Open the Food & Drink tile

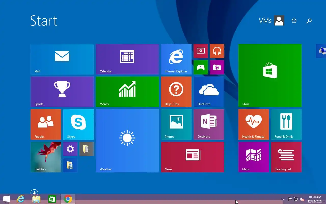point(286,124)
